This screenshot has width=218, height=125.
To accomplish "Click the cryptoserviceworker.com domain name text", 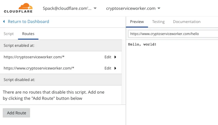I will 131,8.
